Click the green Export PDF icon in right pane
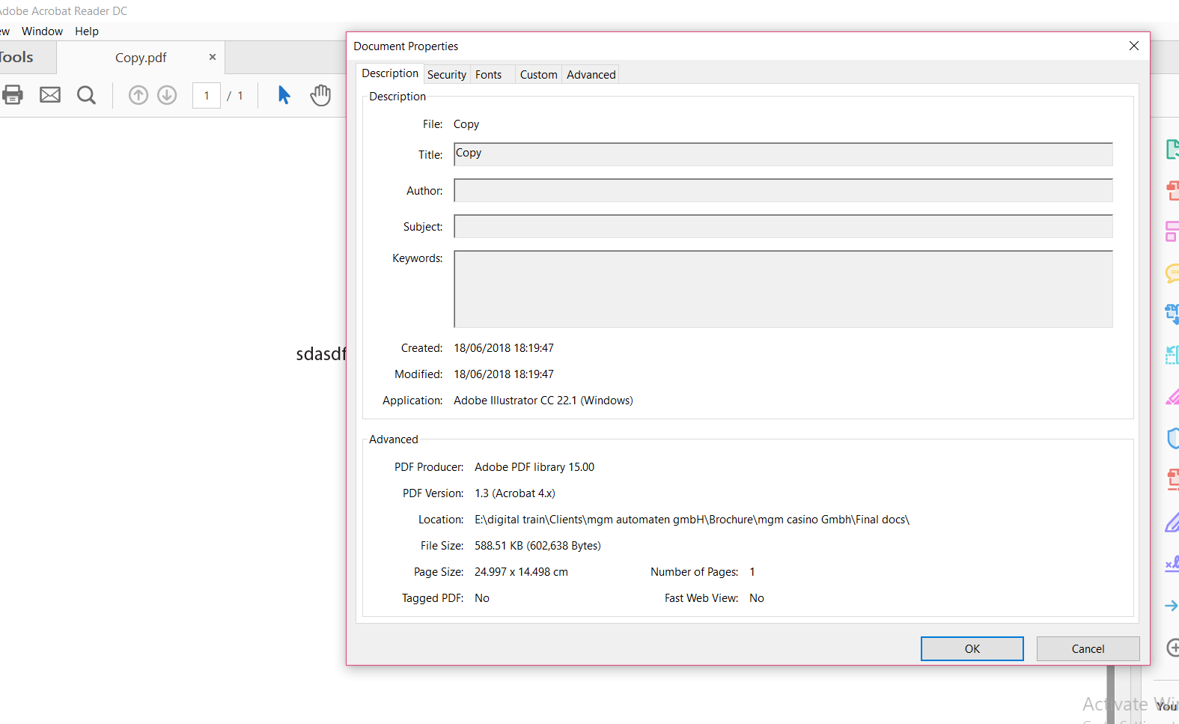This screenshot has height=724, width=1179. (x=1173, y=150)
